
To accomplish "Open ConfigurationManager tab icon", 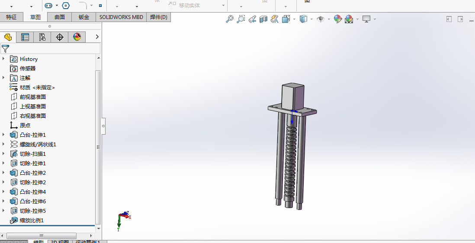I will pos(42,37).
